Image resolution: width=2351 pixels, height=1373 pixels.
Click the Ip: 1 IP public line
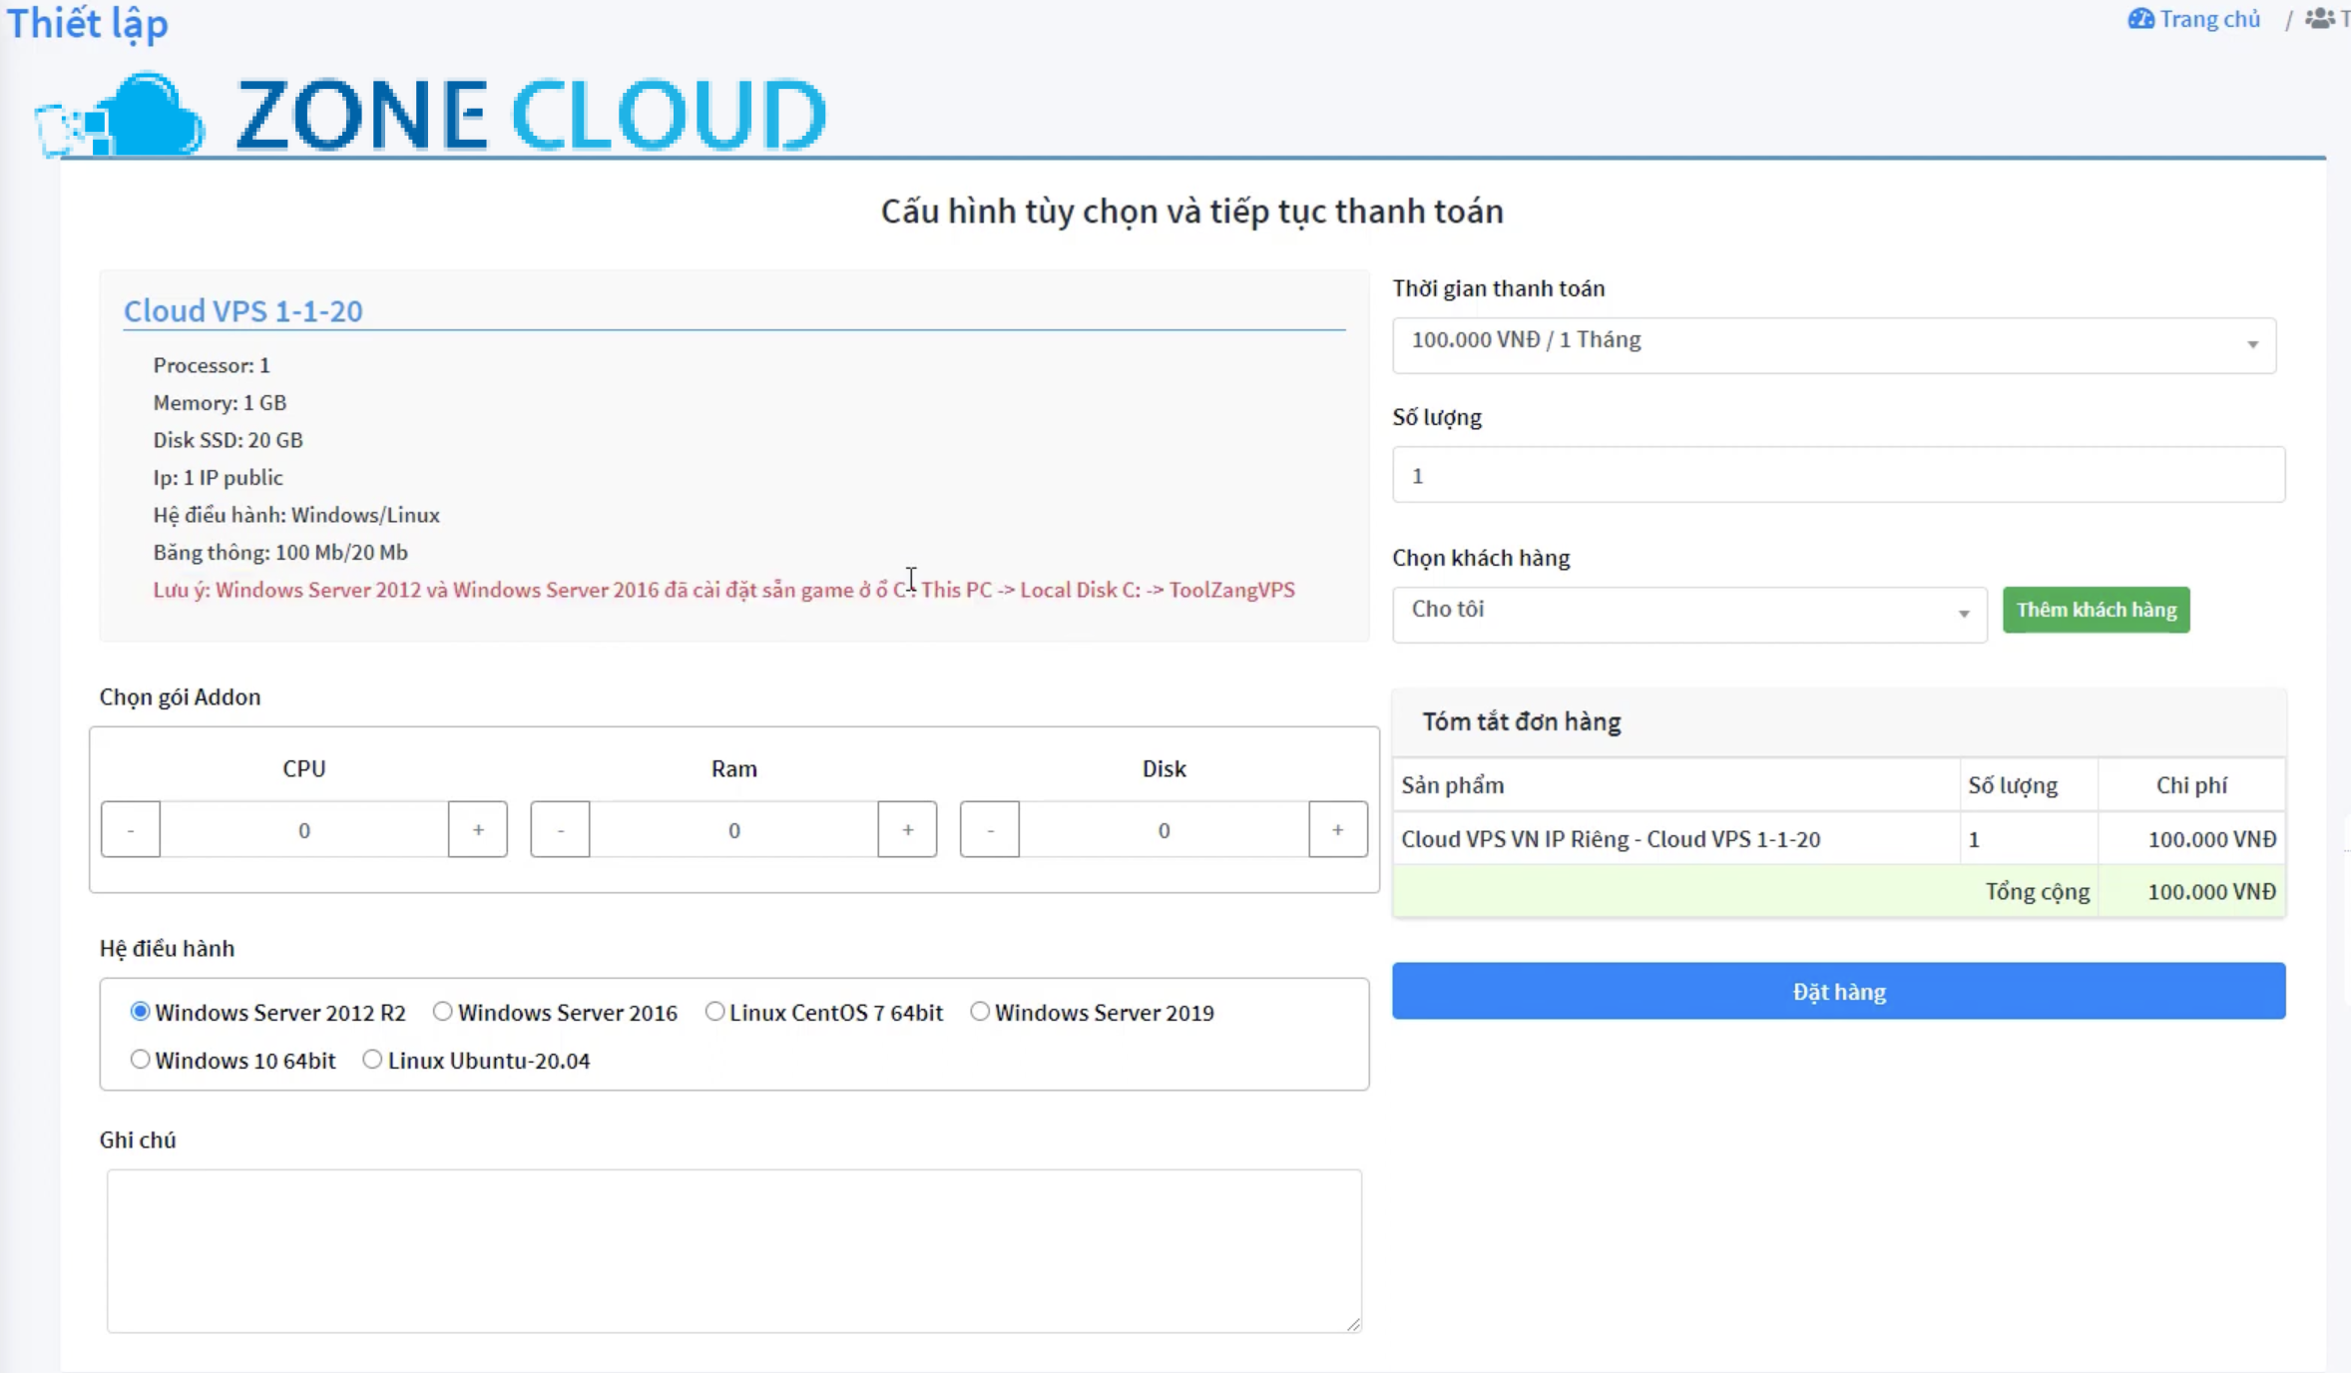tap(218, 477)
